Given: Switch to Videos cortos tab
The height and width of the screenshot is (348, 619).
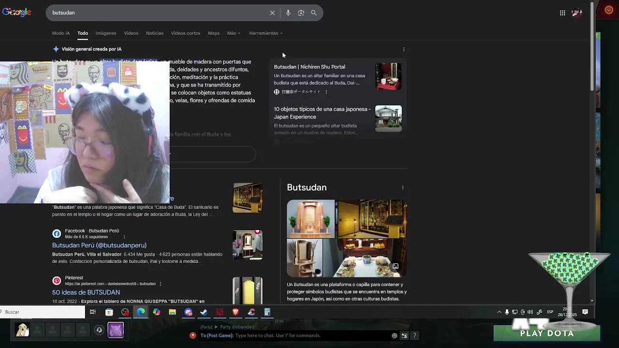Looking at the screenshot, I should click(186, 33).
